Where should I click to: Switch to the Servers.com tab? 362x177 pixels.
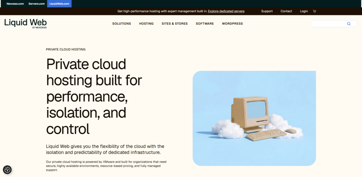point(37,4)
